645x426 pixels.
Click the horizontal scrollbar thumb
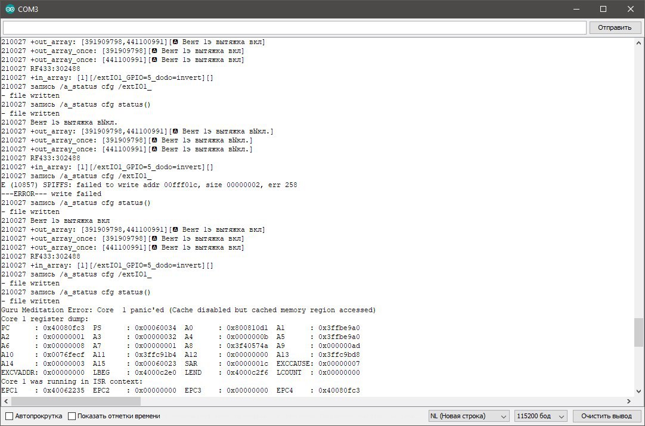pyautogui.click(x=76, y=401)
